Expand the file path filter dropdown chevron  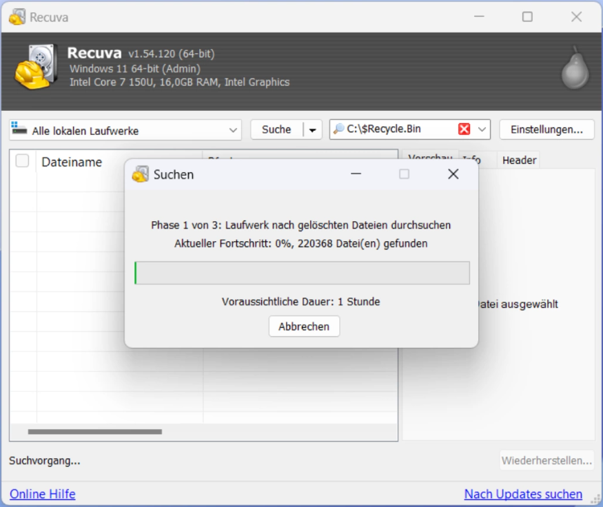click(482, 130)
